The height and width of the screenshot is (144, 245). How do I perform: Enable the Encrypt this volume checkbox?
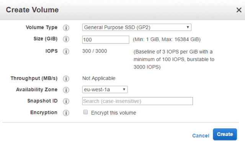tap(85, 112)
